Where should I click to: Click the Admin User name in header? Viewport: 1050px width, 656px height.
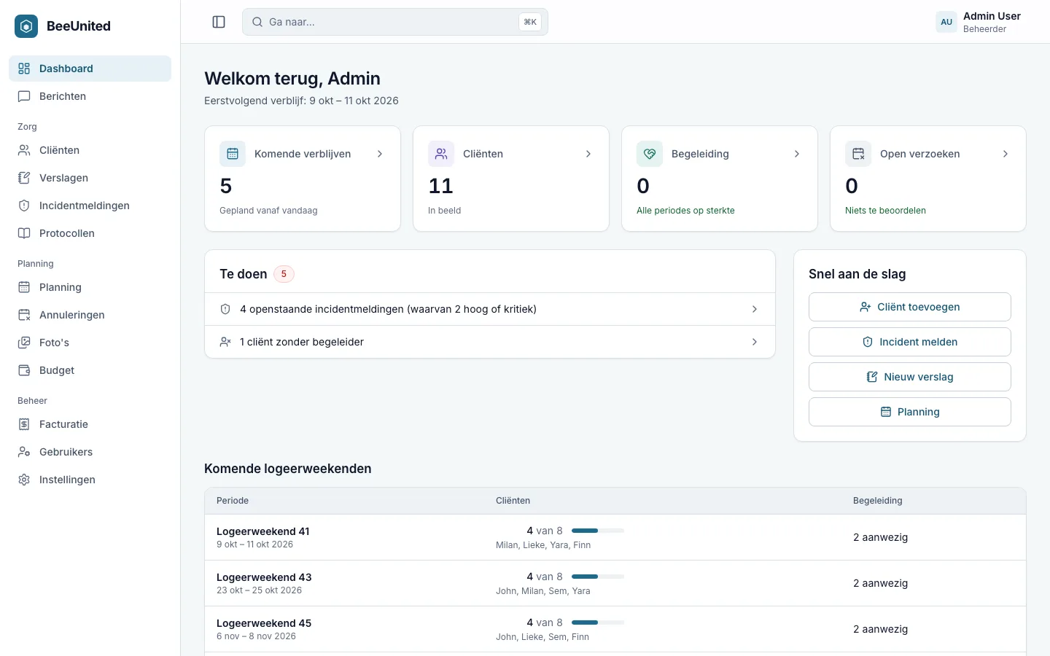click(992, 16)
